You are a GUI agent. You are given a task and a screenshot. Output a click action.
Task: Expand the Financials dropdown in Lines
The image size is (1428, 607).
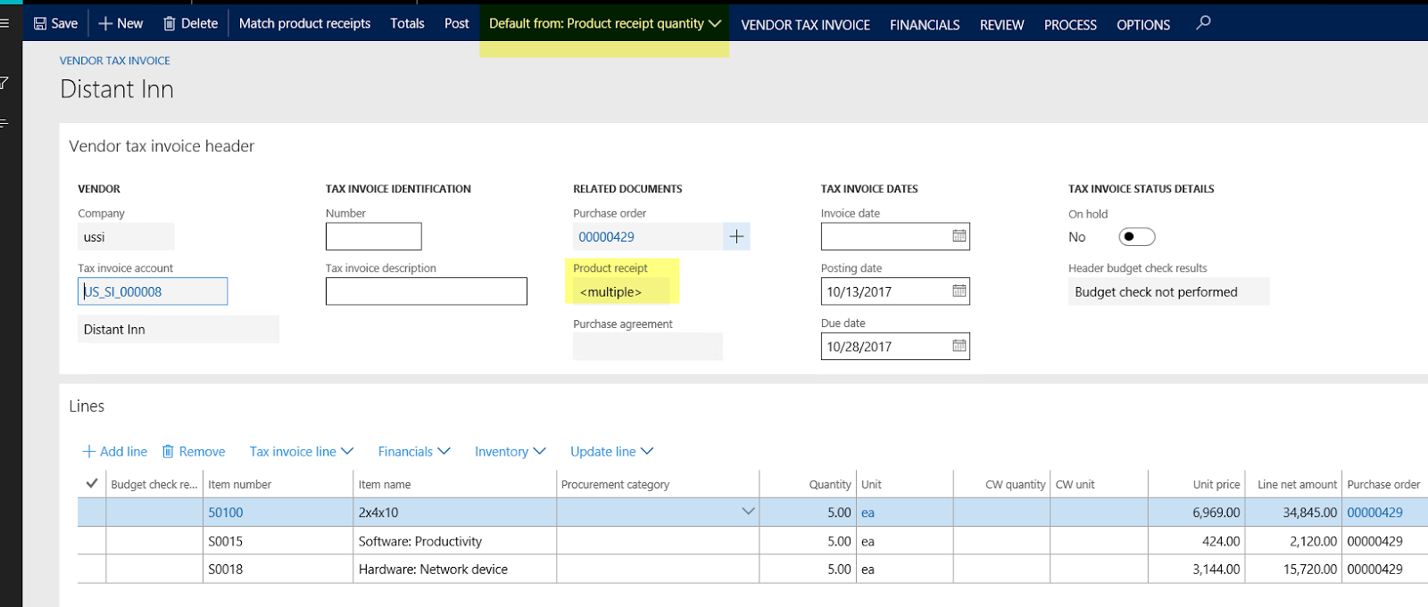pyautogui.click(x=414, y=452)
